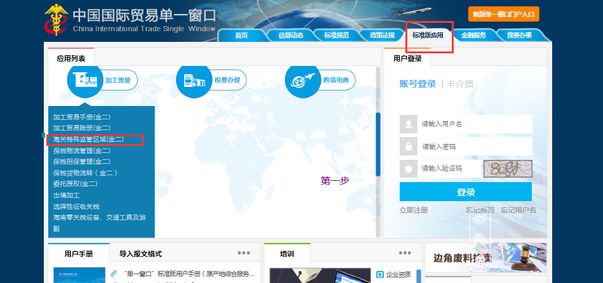Click the play icon beside 企业资质

coord(380,274)
